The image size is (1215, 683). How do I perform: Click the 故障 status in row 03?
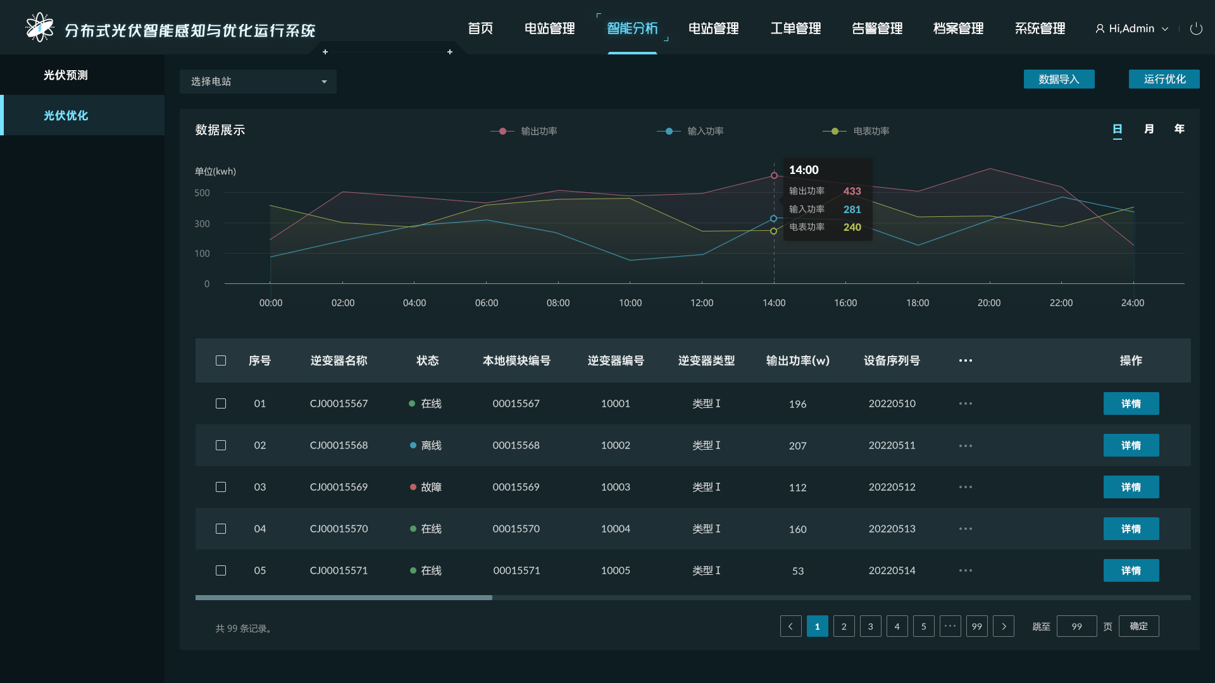pyautogui.click(x=426, y=487)
